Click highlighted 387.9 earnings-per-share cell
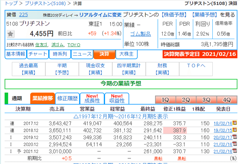Screen dimensions: 240x164 pos(175,130)
